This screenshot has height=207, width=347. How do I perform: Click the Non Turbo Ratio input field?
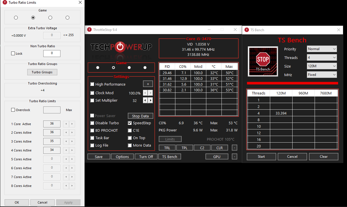(52, 53)
